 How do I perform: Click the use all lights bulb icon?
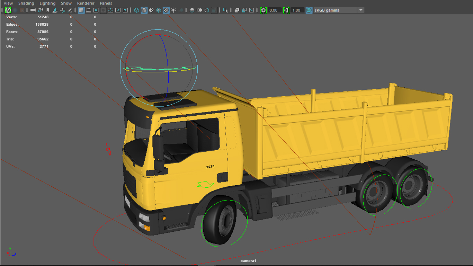173,10
